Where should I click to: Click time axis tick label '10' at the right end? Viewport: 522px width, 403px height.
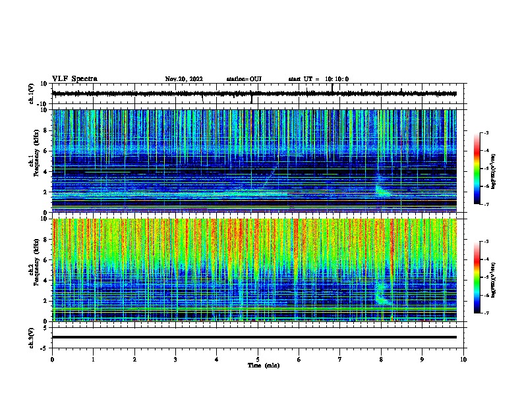click(463, 360)
